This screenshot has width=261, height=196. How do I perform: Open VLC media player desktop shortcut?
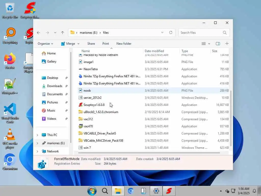(x=10, y=139)
